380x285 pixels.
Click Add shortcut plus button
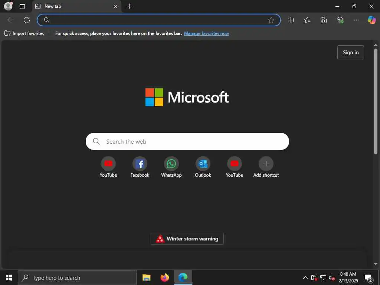(x=266, y=164)
